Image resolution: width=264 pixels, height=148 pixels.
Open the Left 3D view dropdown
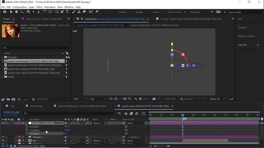pos(231,99)
